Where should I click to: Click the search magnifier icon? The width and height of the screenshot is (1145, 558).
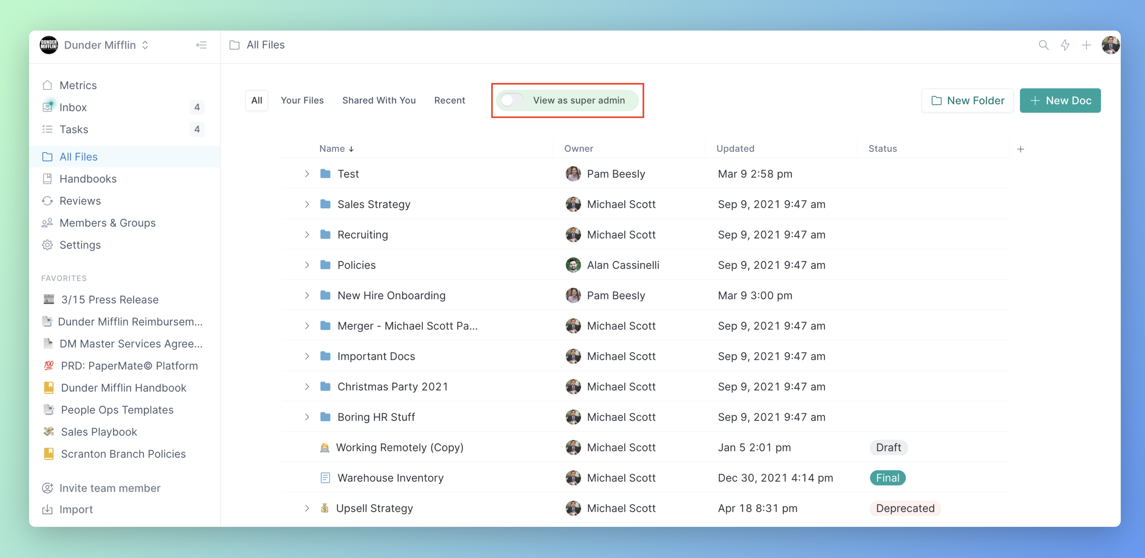click(x=1043, y=45)
